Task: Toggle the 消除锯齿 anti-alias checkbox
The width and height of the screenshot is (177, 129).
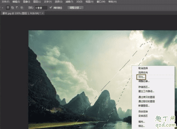Action: point(51,8)
